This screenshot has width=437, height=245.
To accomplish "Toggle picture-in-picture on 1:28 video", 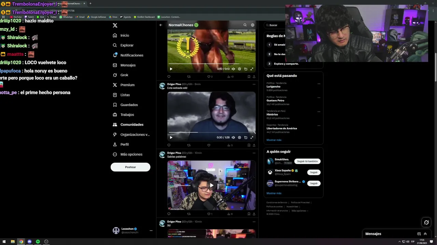I will click(245, 137).
